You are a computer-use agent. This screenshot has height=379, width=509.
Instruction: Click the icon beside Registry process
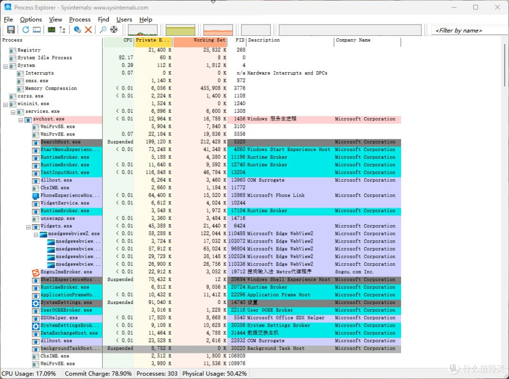pos(13,51)
